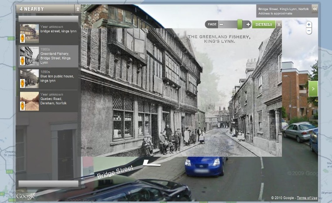The width and height of the screenshot is (332, 203).
Task: Click the Fade label
Action: pyautogui.click(x=212, y=24)
